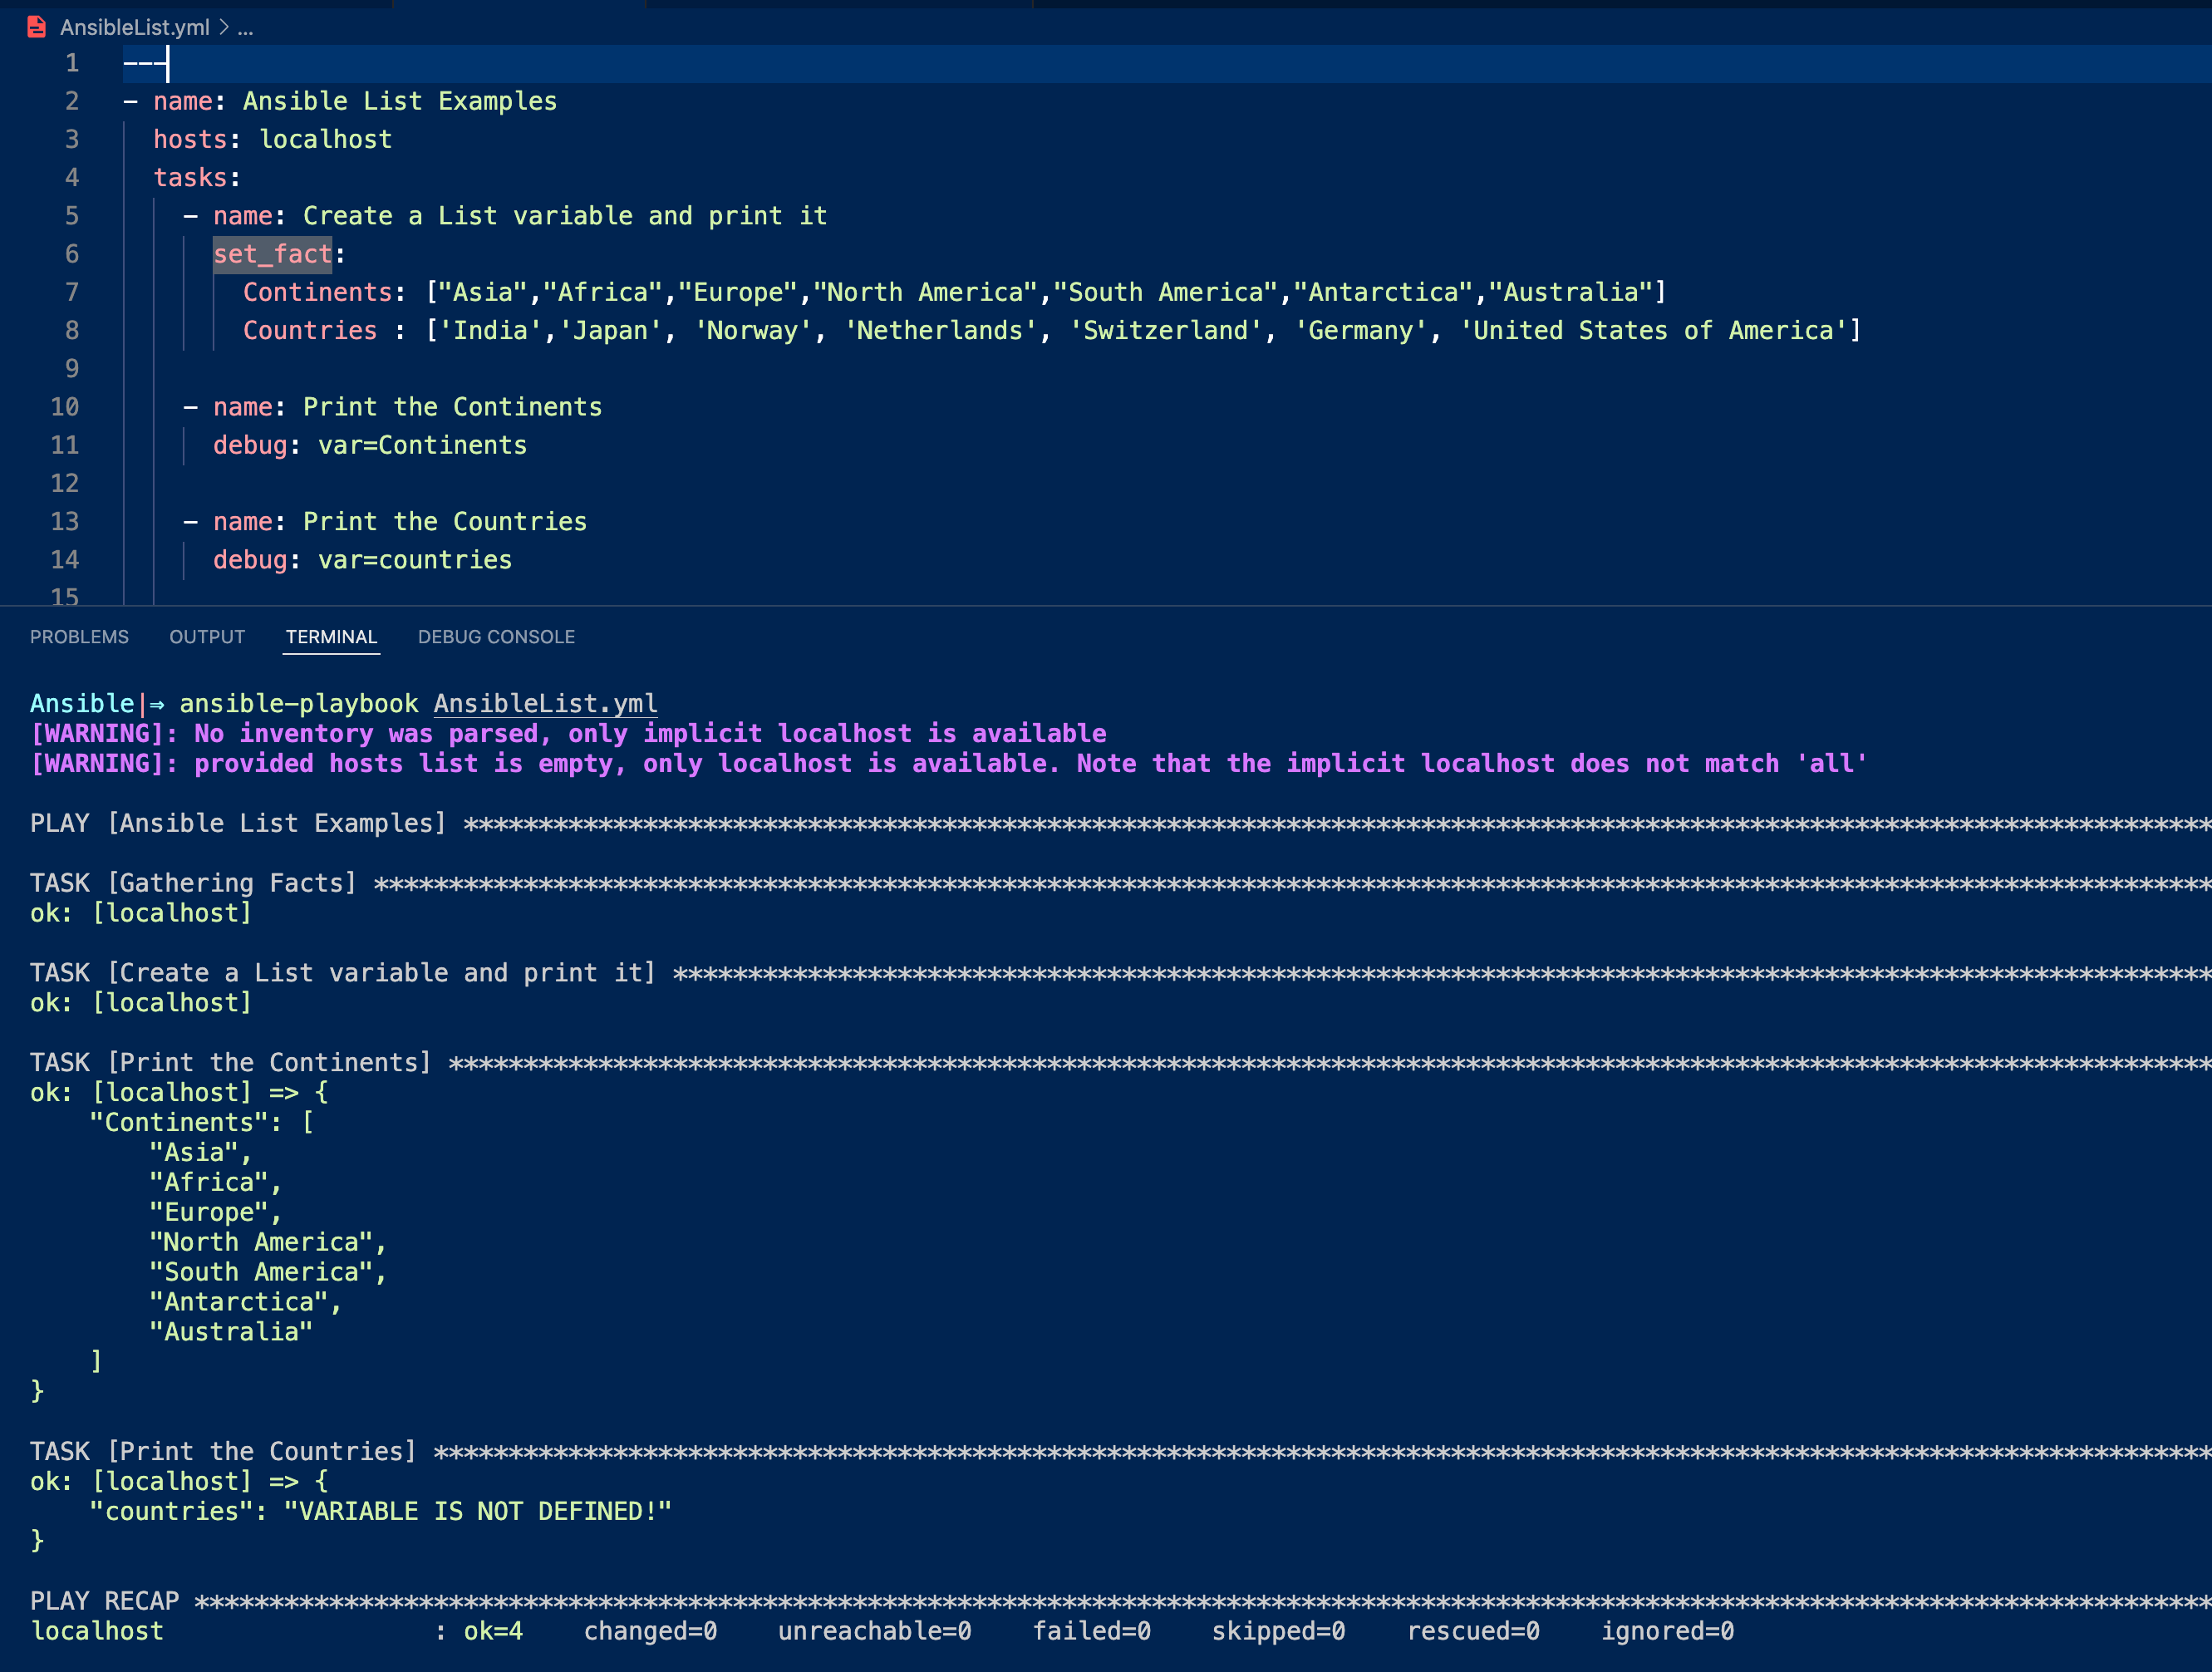The height and width of the screenshot is (1672, 2212).
Task: Click the highlighted set_fact keyword
Action: (272, 254)
